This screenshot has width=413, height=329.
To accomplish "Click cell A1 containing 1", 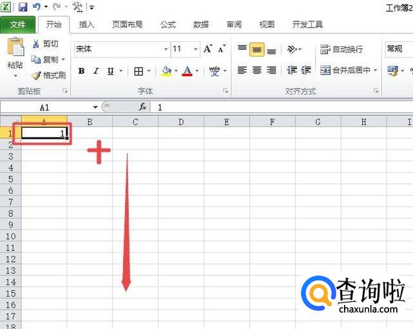I will tap(44, 133).
